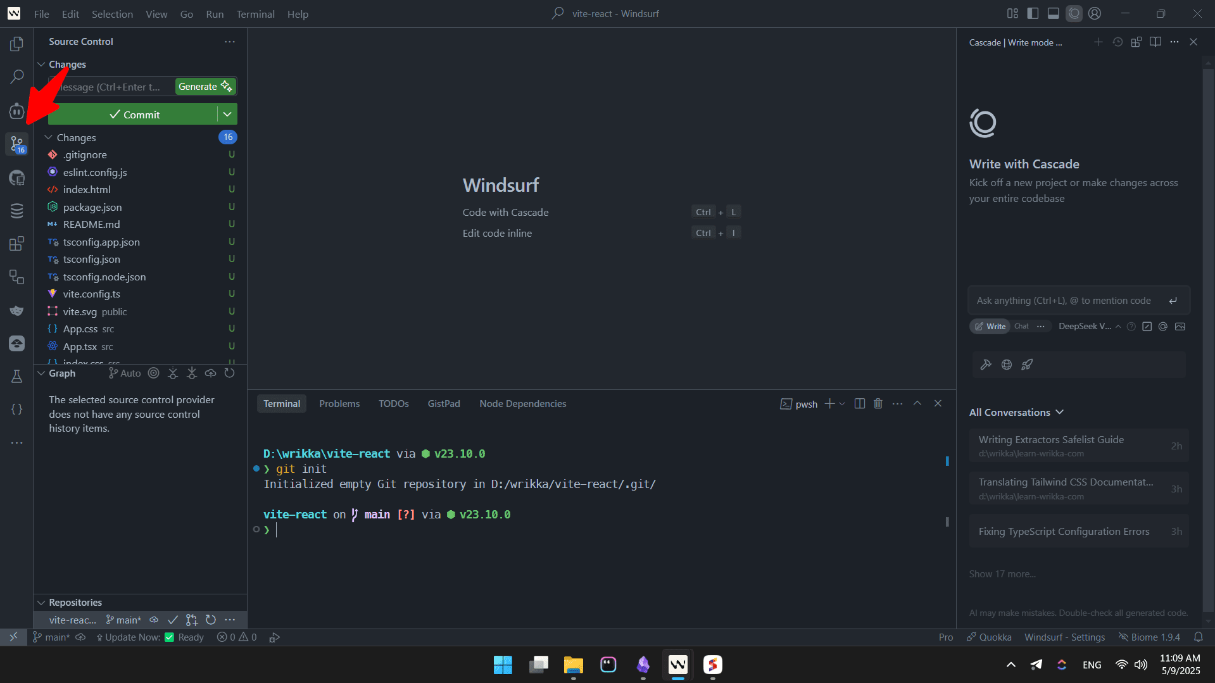Toggle the Cascade panel from title bar
The width and height of the screenshot is (1215, 683).
coord(1074,13)
